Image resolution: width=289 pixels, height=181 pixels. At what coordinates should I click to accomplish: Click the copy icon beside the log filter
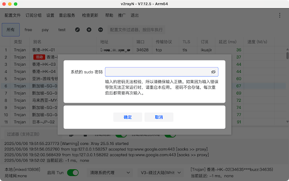tap(71, 135)
